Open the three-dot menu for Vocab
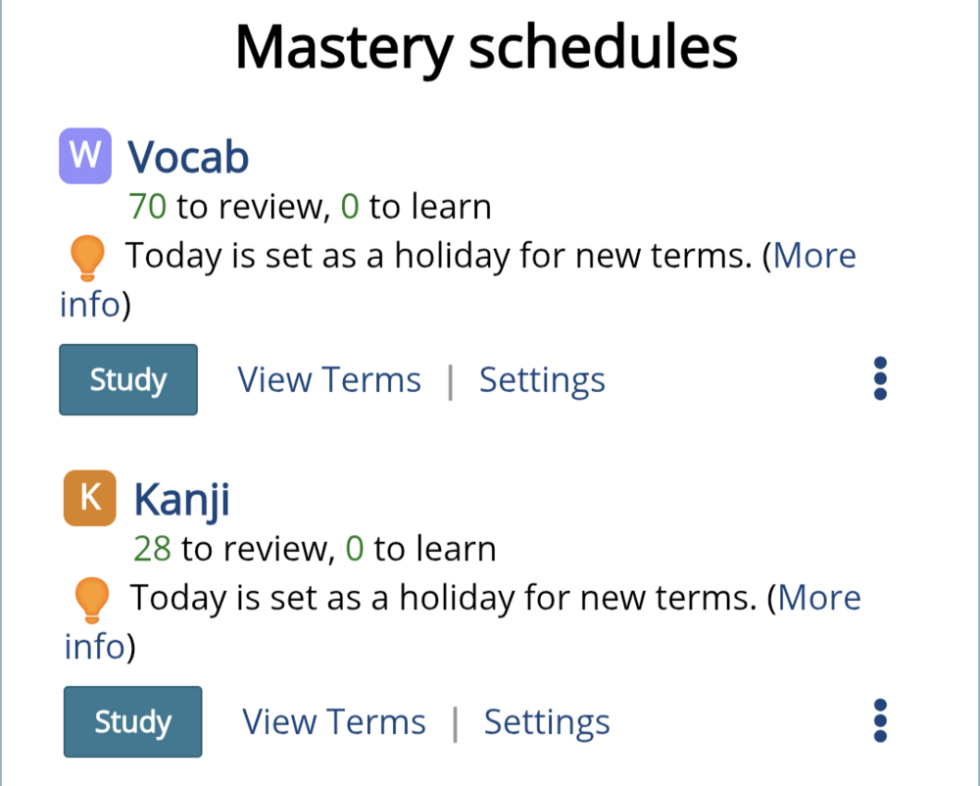980x786 pixels. tap(880, 378)
